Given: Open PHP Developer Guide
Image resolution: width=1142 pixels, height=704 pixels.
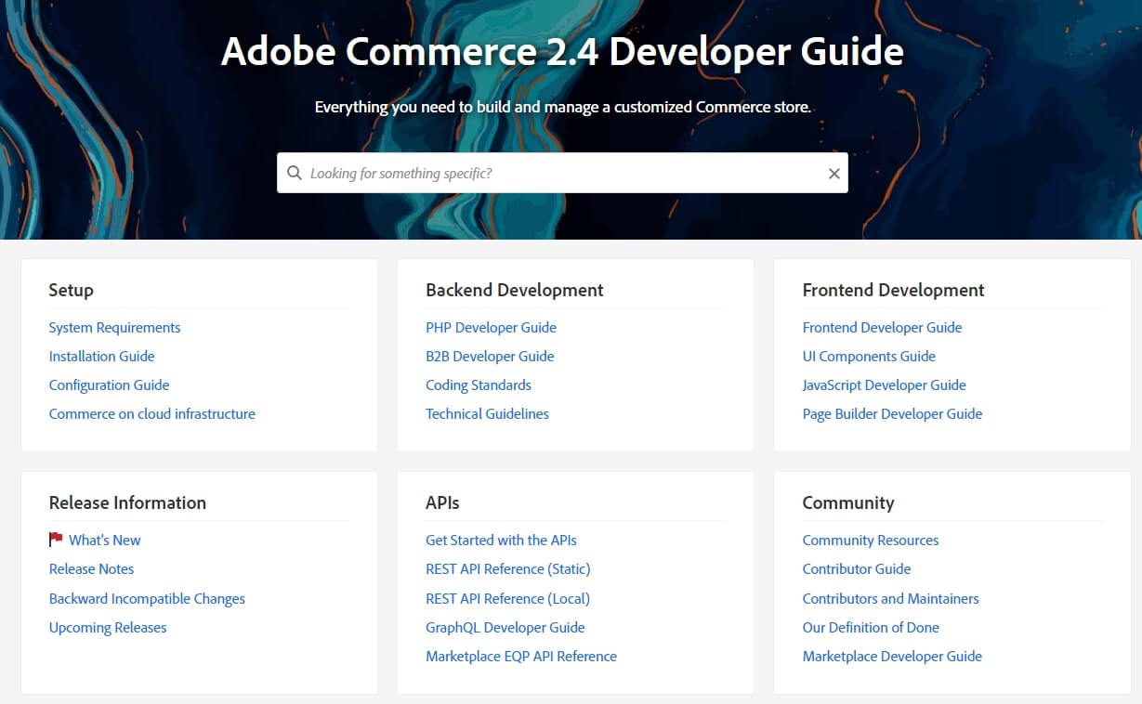Looking at the screenshot, I should coord(491,327).
